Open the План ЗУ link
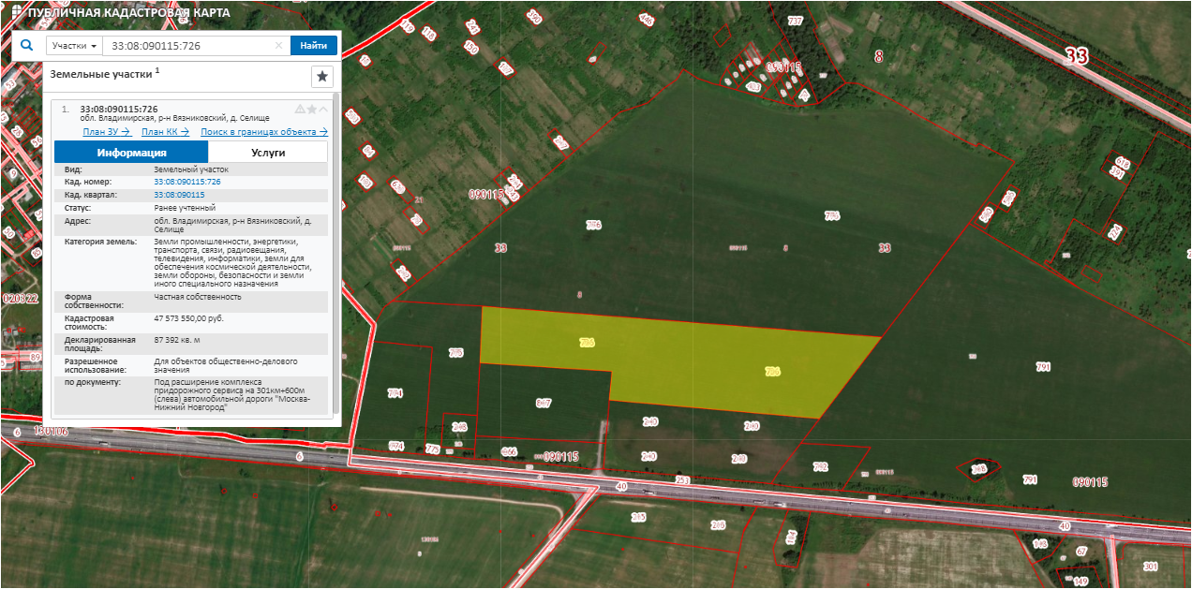This screenshot has width=1192, height=589. click(106, 132)
